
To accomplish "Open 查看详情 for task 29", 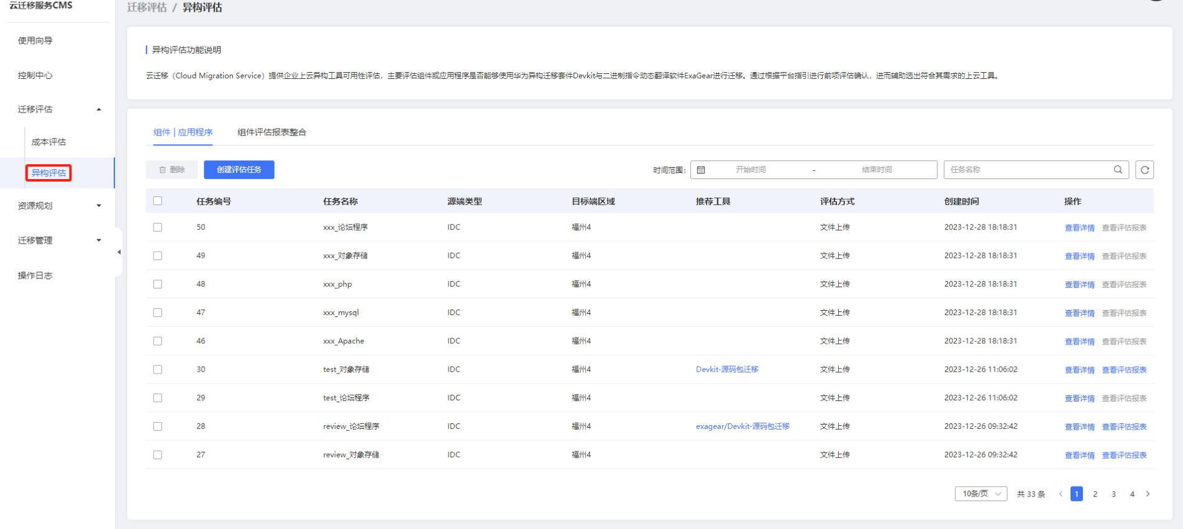I will point(1080,398).
